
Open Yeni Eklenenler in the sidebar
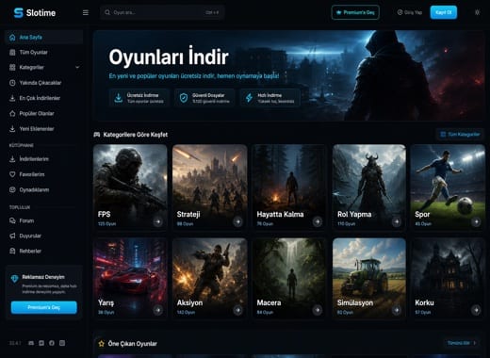(x=44, y=129)
